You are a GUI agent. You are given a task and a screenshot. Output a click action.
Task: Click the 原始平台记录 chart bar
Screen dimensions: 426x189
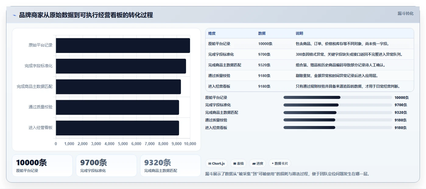tap(123, 45)
